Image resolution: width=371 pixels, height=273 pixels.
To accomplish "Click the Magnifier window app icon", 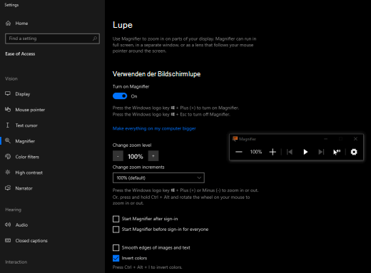I will click(235, 139).
